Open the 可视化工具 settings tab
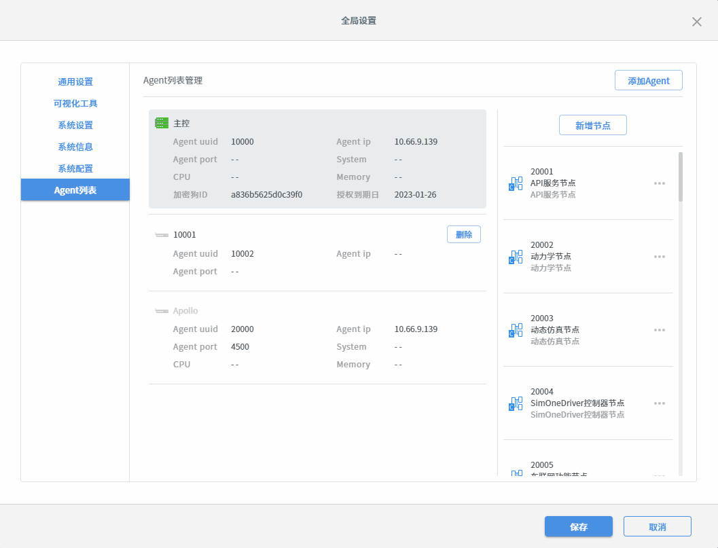Viewport: 718px width, 548px height. pyautogui.click(x=75, y=103)
